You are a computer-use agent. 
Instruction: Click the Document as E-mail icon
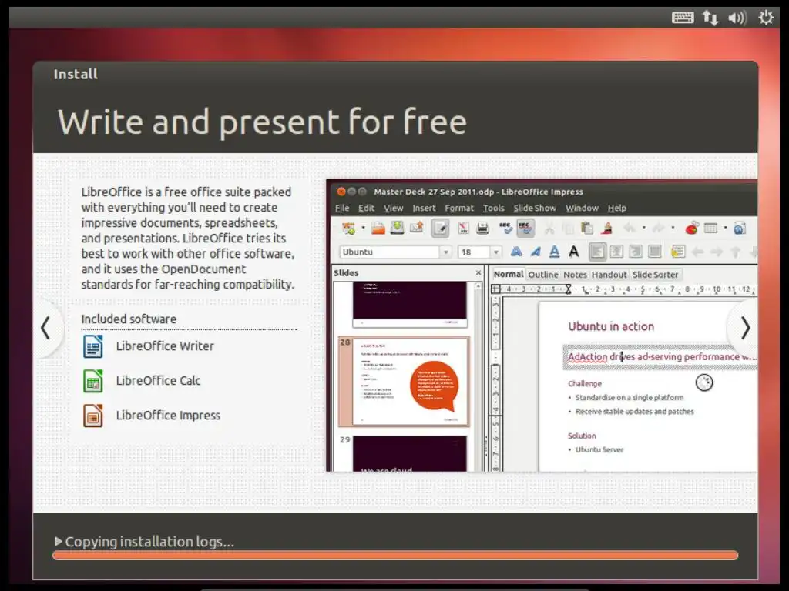[416, 228]
